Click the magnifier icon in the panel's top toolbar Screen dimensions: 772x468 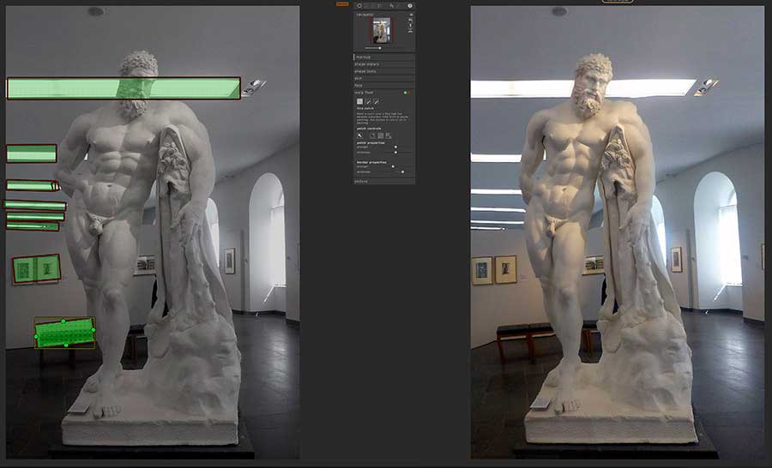tap(392, 6)
